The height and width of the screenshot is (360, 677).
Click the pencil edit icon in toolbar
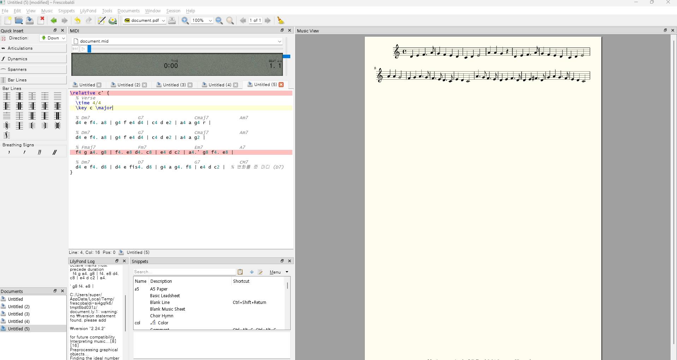(x=101, y=20)
